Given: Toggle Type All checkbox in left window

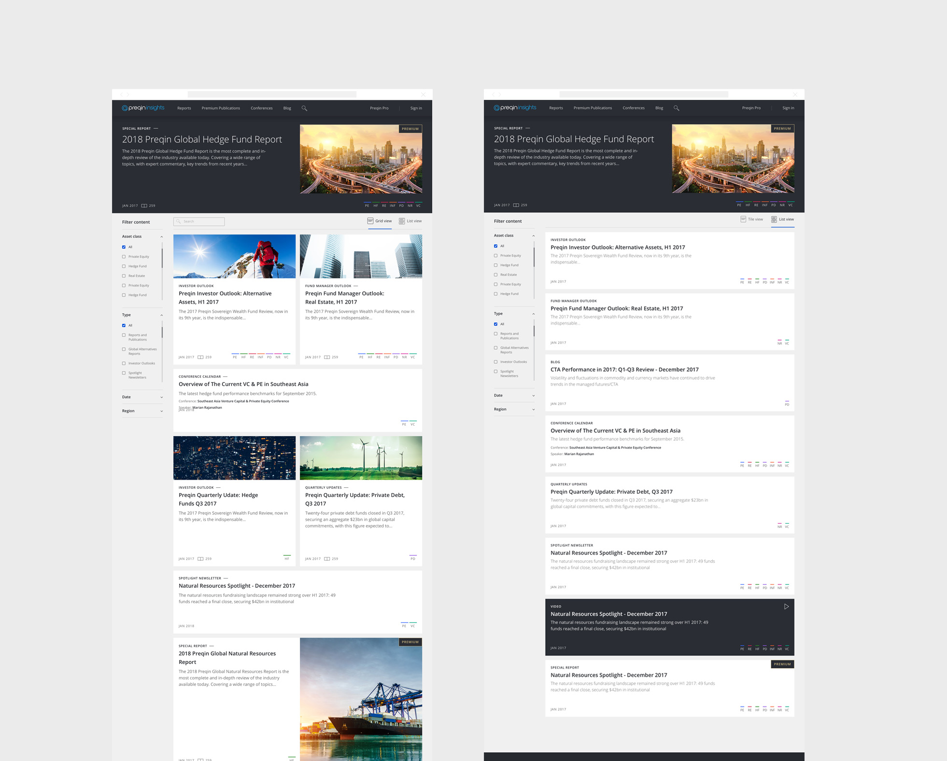Looking at the screenshot, I should [124, 326].
